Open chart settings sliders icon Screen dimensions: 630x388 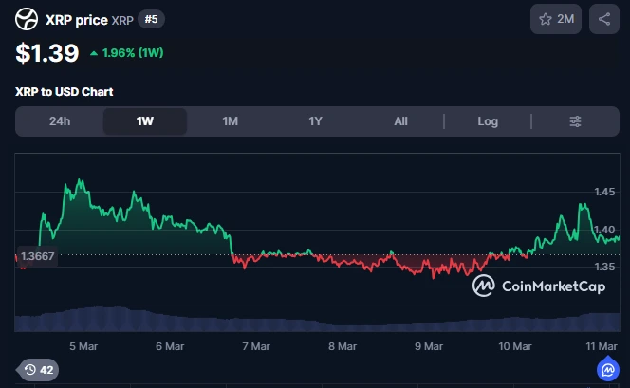[x=575, y=121]
